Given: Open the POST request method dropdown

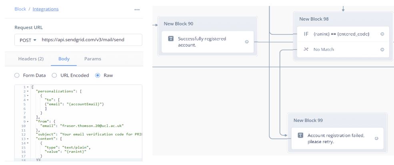Looking at the screenshot, I should (x=28, y=40).
